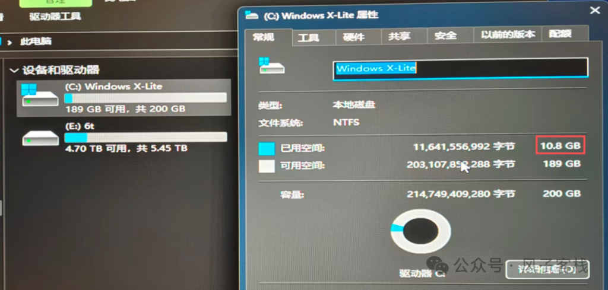Open the 此电脑 breadcrumb item

36,42
